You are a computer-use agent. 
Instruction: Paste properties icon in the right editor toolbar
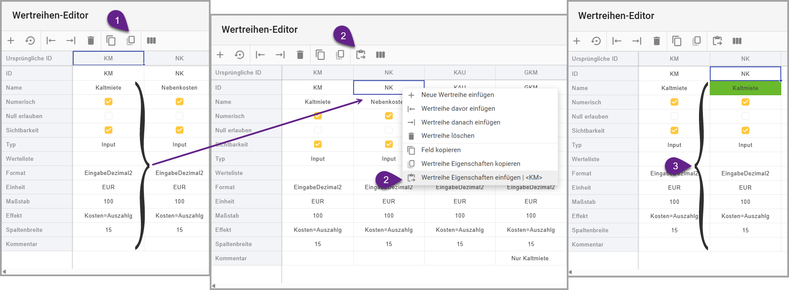pyautogui.click(x=717, y=41)
